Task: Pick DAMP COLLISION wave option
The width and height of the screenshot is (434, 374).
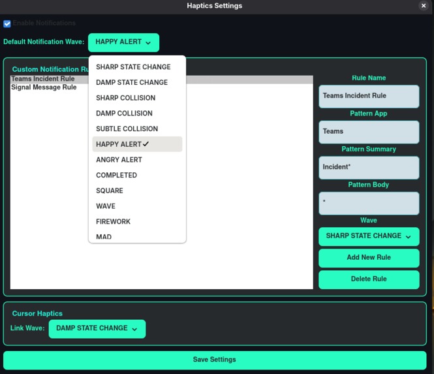Action: [137, 114]
